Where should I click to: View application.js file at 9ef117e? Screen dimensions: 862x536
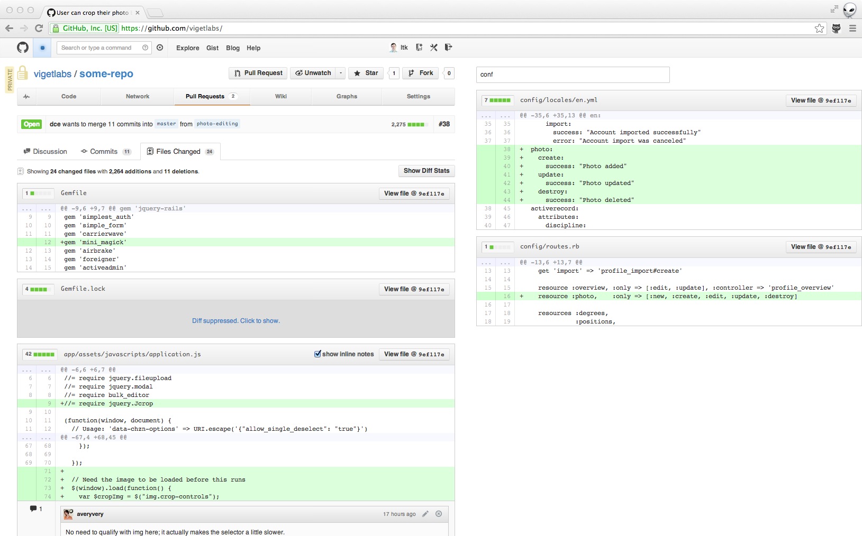click(x=414, y=354)
